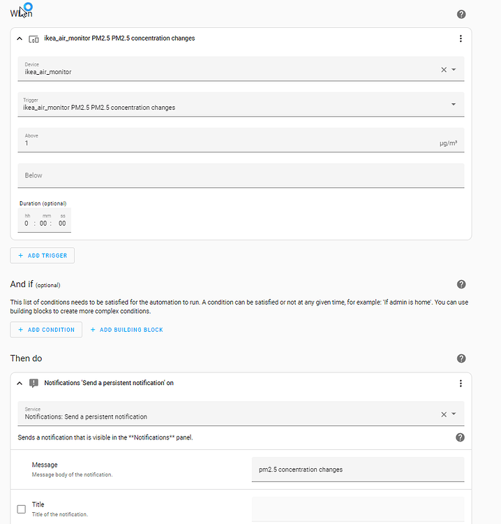
Task: Enable the Title checkbox
Action: (x=22, y=509)
